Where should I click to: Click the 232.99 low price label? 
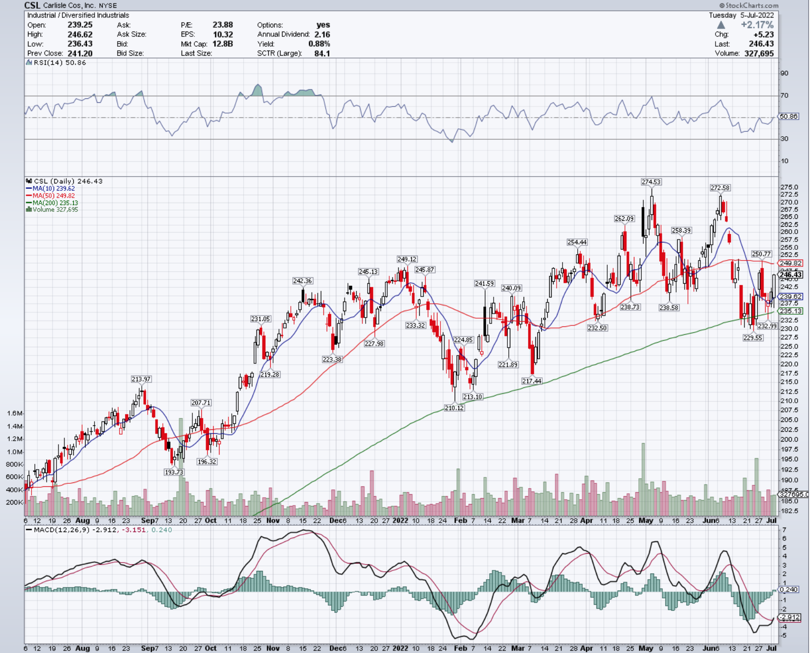point(767,326)
